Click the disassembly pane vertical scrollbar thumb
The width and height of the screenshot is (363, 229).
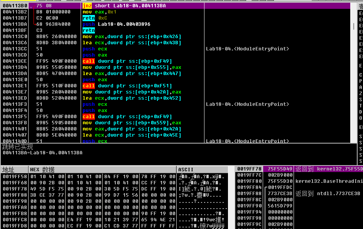tap(353, 26)
